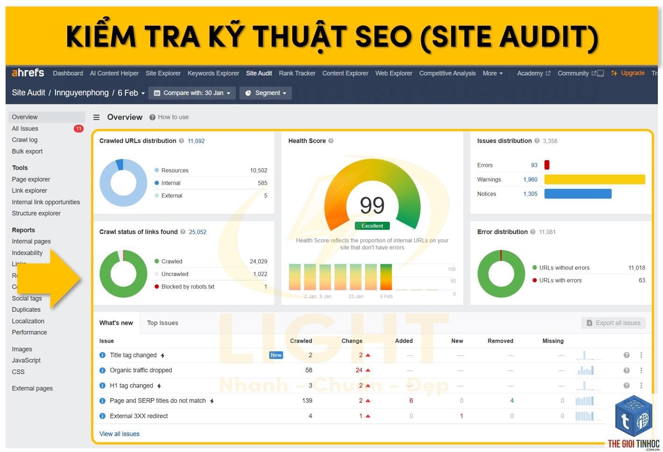The height and width of the screenshot is (452, 663).
Task: Click the 25,052 links found total
Action: click(197, 232)
